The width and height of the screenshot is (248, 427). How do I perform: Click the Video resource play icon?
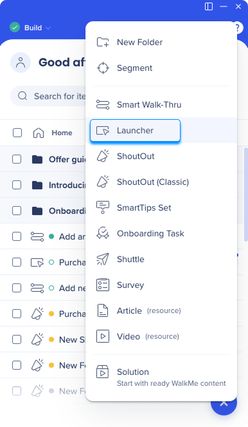103,336
